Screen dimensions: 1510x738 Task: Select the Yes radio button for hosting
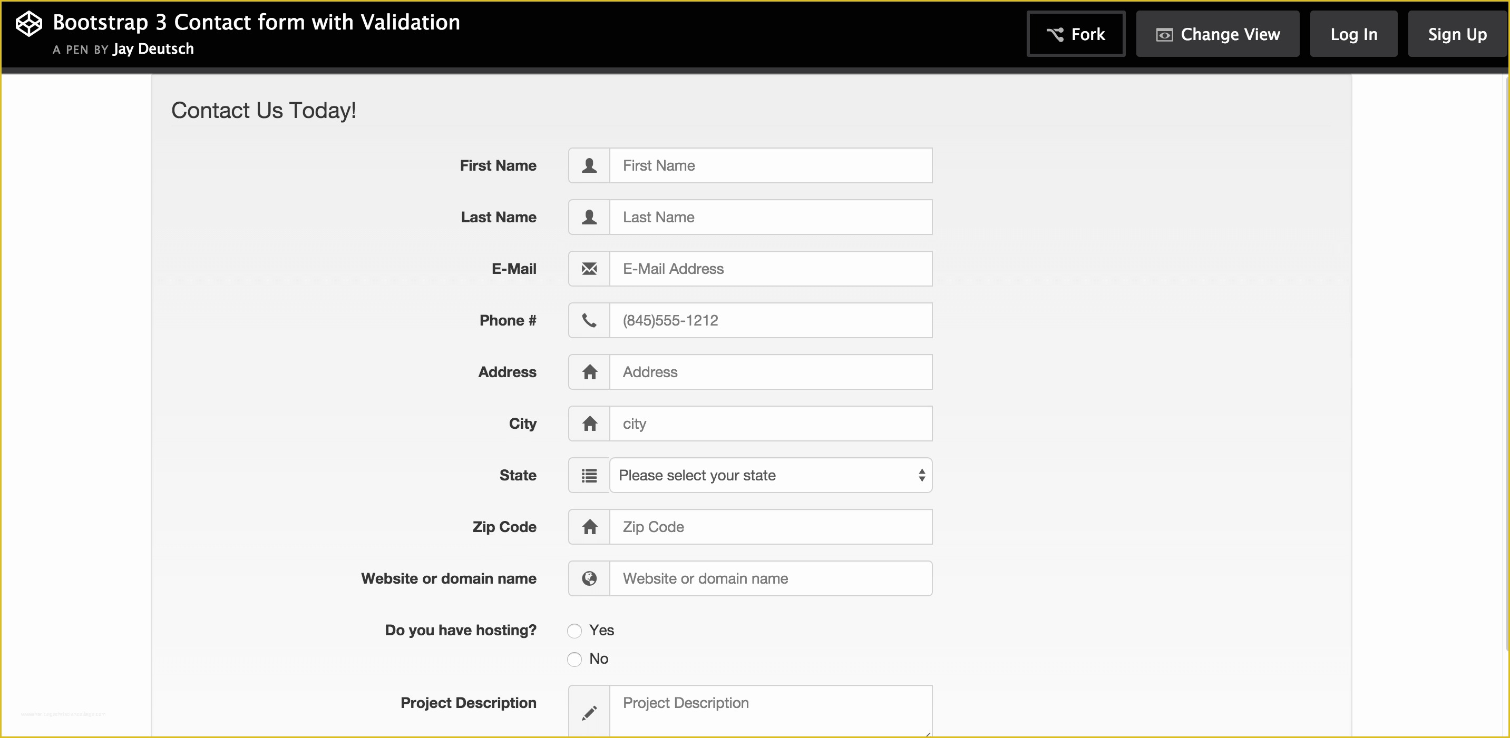tap(574, 630)
